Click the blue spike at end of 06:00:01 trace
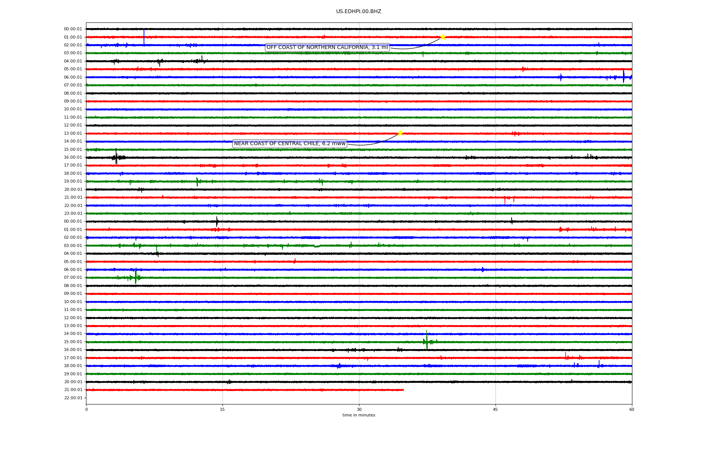This screenshot has height=449, width=718. (623, 77)
